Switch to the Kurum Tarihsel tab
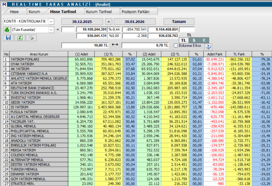 [100, 11]
